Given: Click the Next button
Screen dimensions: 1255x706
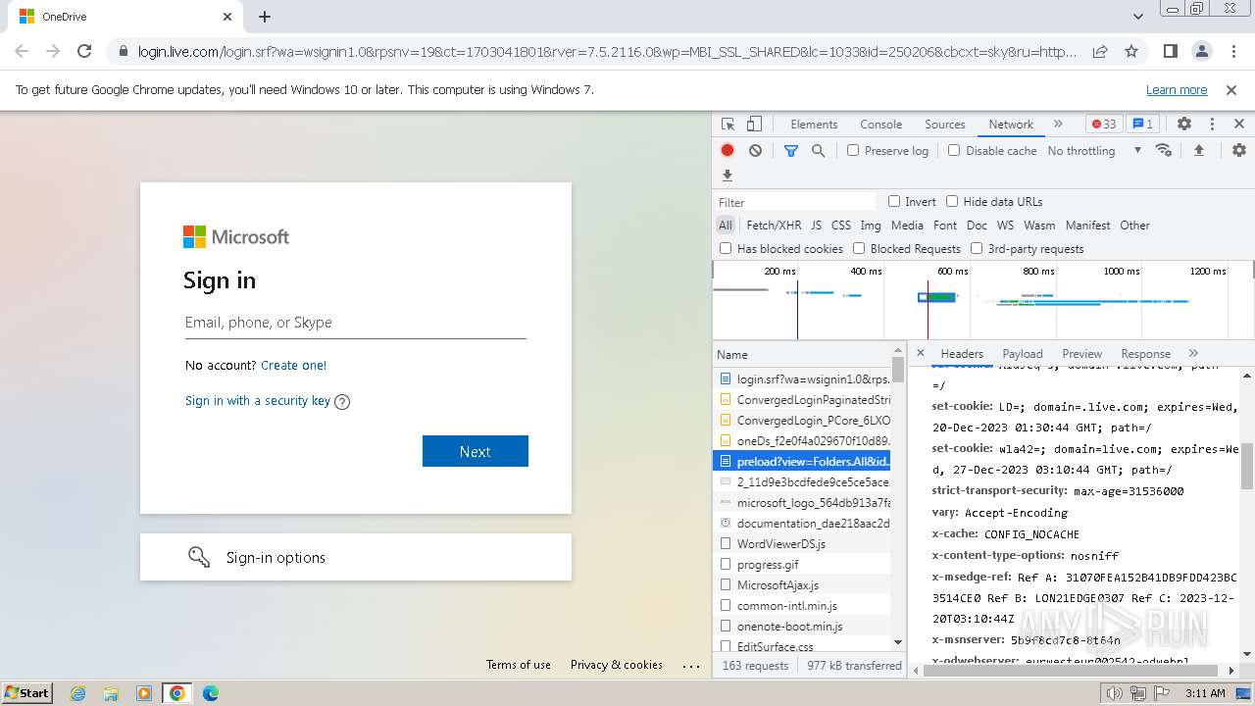Looking at the screenshot, I should (x=476, y=451).
